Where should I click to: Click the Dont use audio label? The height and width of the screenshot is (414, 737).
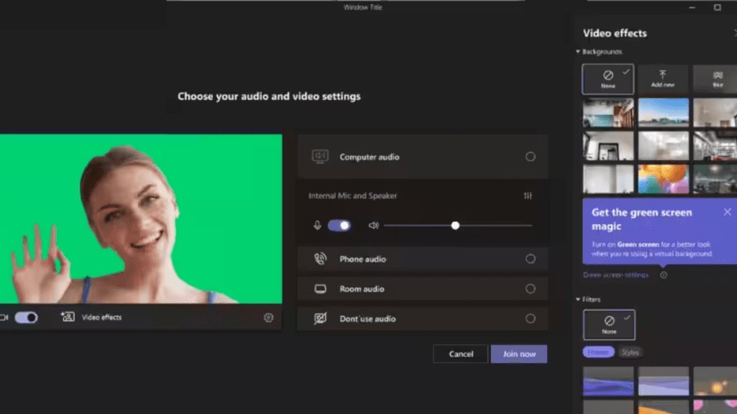coord(368,318)
